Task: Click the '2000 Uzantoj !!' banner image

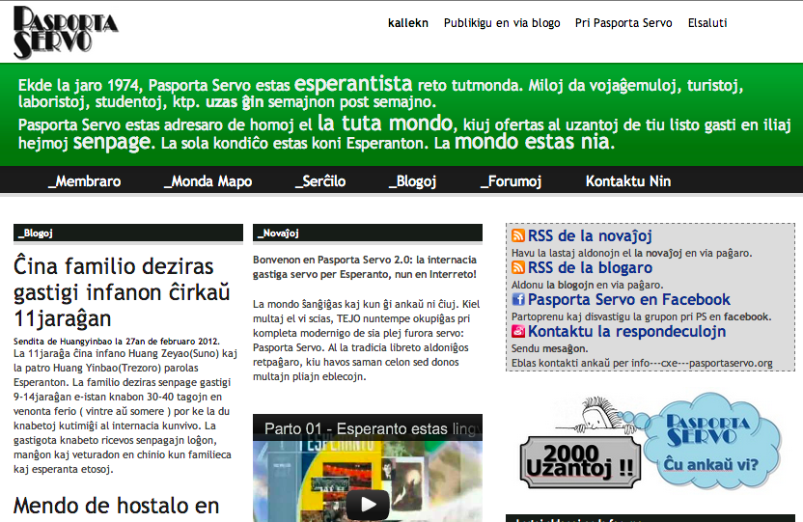Action: coord(580,462)
